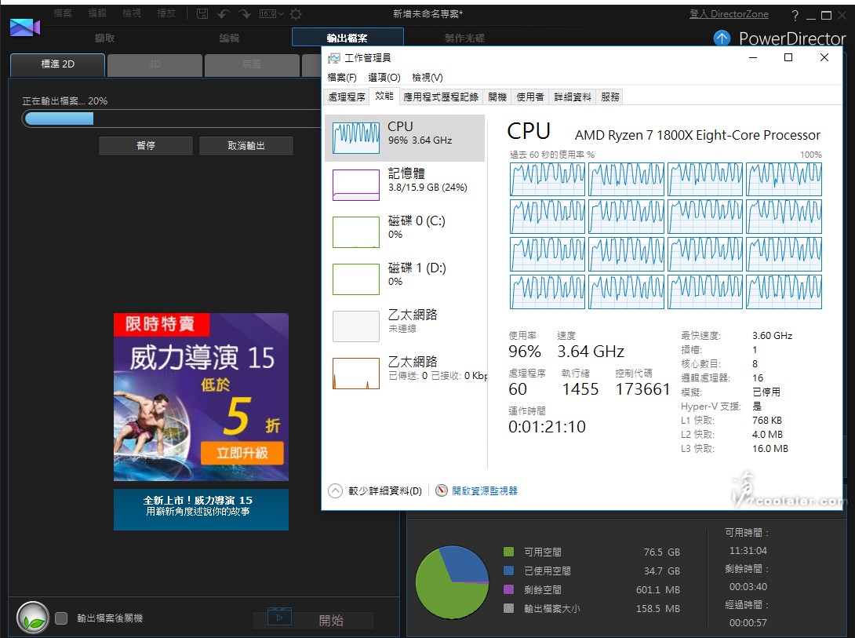This screenshot has width=855, height=638.
Task: Open the PowerDirector 編輯 menu
Action: [97, 13]
